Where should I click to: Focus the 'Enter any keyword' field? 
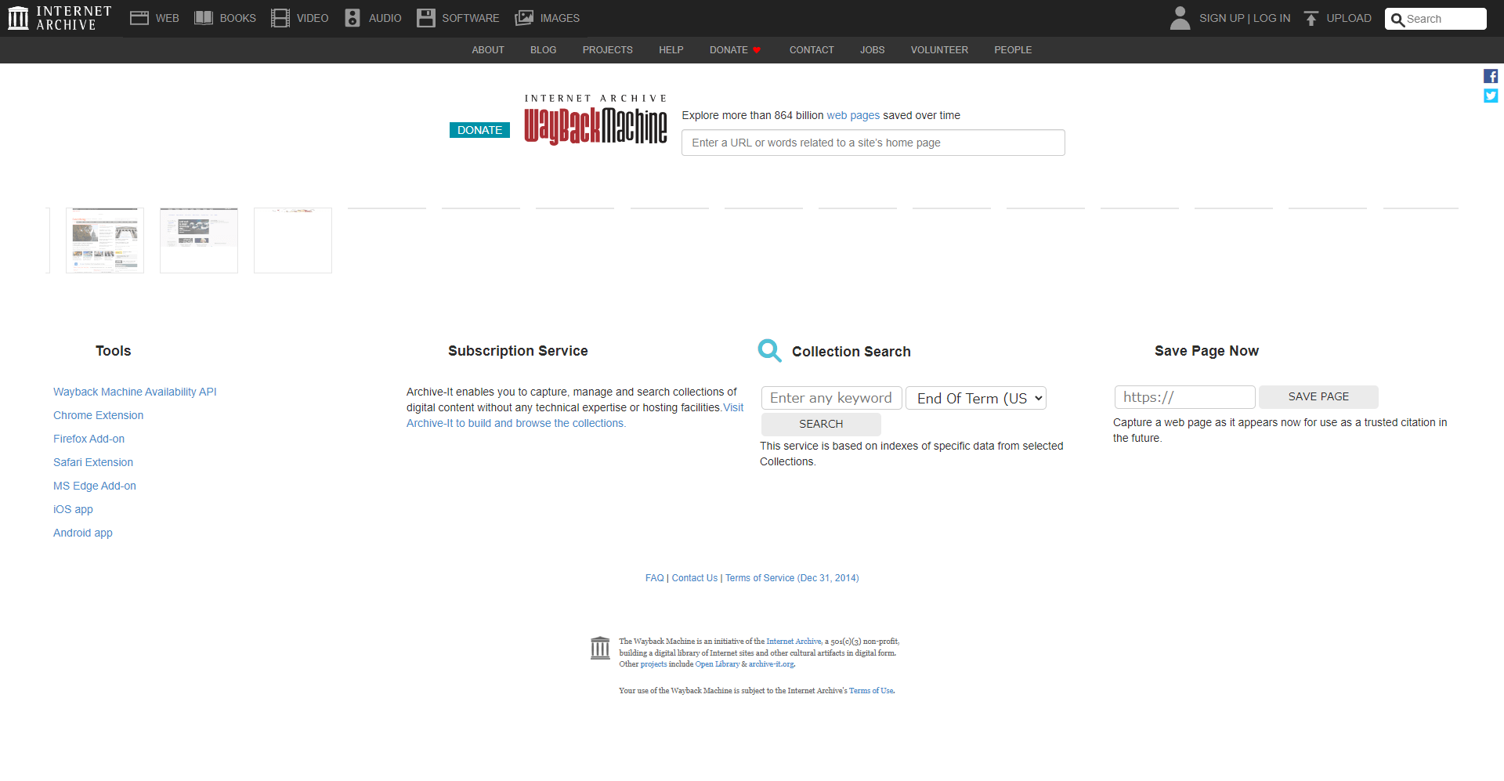pos(831,398)
